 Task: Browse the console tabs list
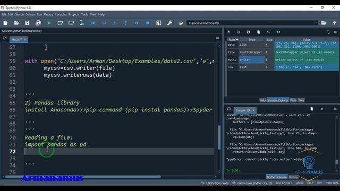[229, 109]
